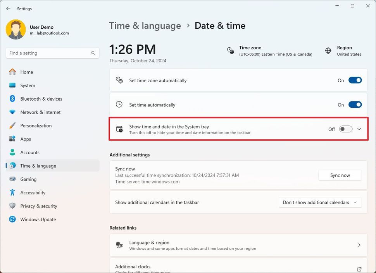Click the back arrow in the title bar
The width and height of the screenshot is (376, 273).
(8, 8)
